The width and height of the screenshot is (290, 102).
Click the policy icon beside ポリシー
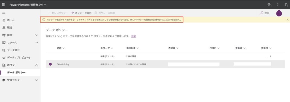4,65
